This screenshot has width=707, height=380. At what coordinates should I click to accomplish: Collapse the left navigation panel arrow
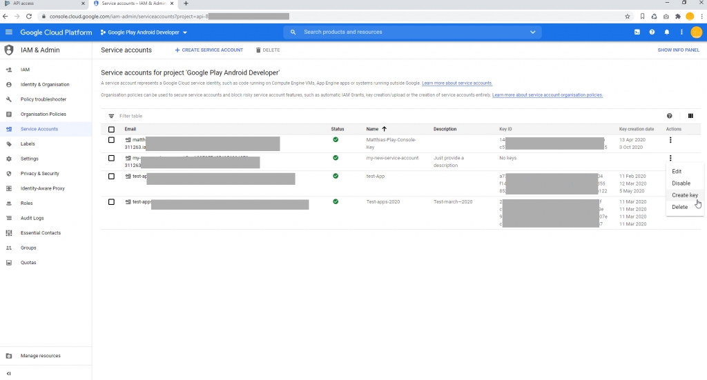point(8,373)
